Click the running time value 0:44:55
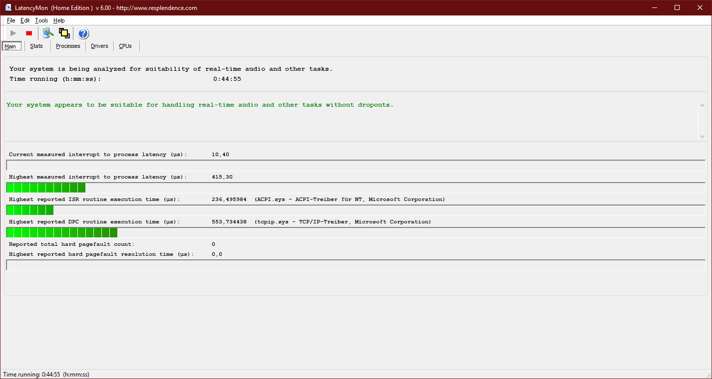The height and width of the screenshot is (379, 712). click(x=227, y=79)
